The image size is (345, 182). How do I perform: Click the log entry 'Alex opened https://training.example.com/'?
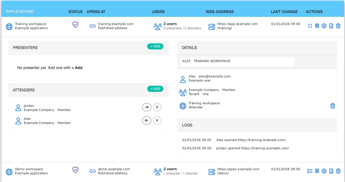point(251,140)
